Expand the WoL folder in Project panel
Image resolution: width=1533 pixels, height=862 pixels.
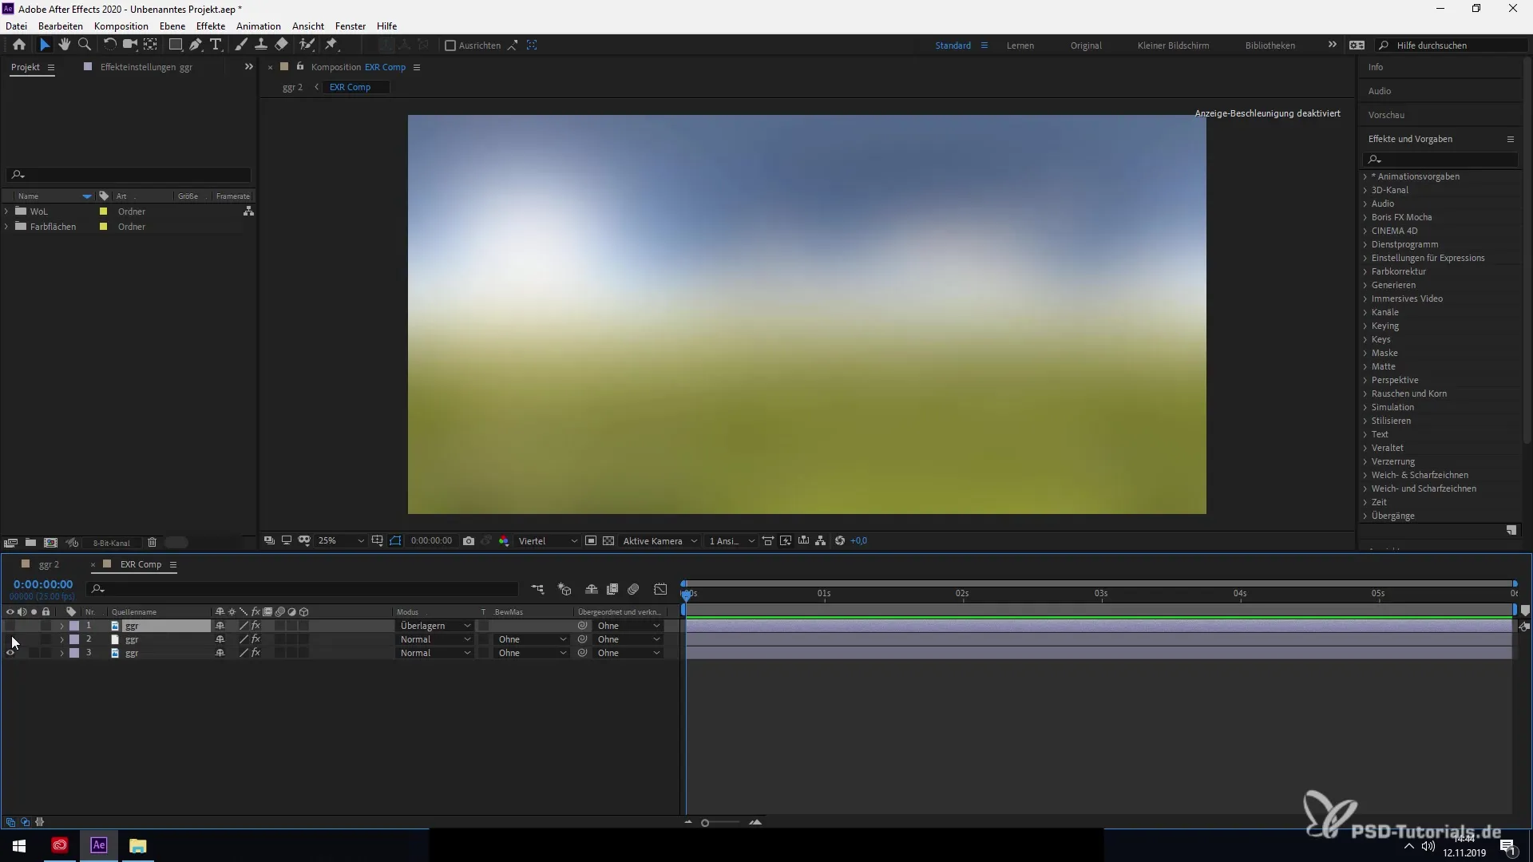click(x=6, y=212)
